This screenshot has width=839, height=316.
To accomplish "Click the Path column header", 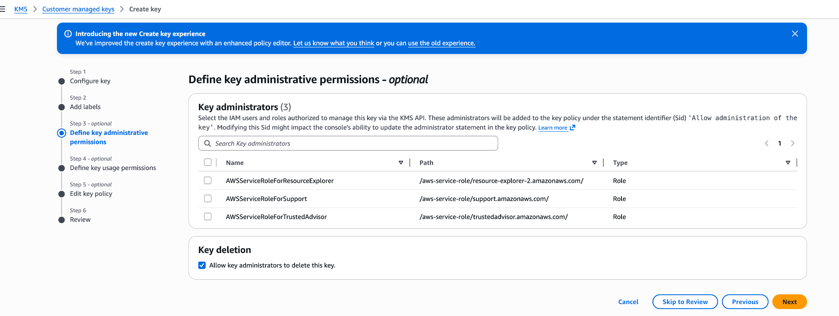I will [426, 163].
